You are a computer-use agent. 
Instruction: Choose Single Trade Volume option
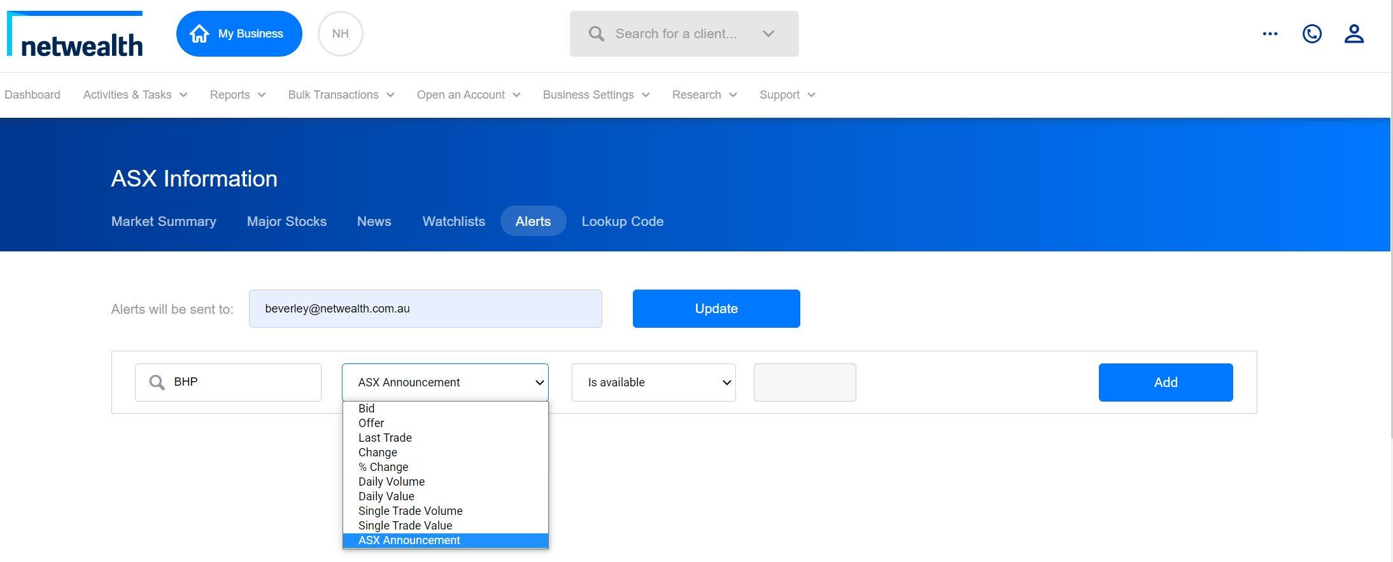[446, 511]
